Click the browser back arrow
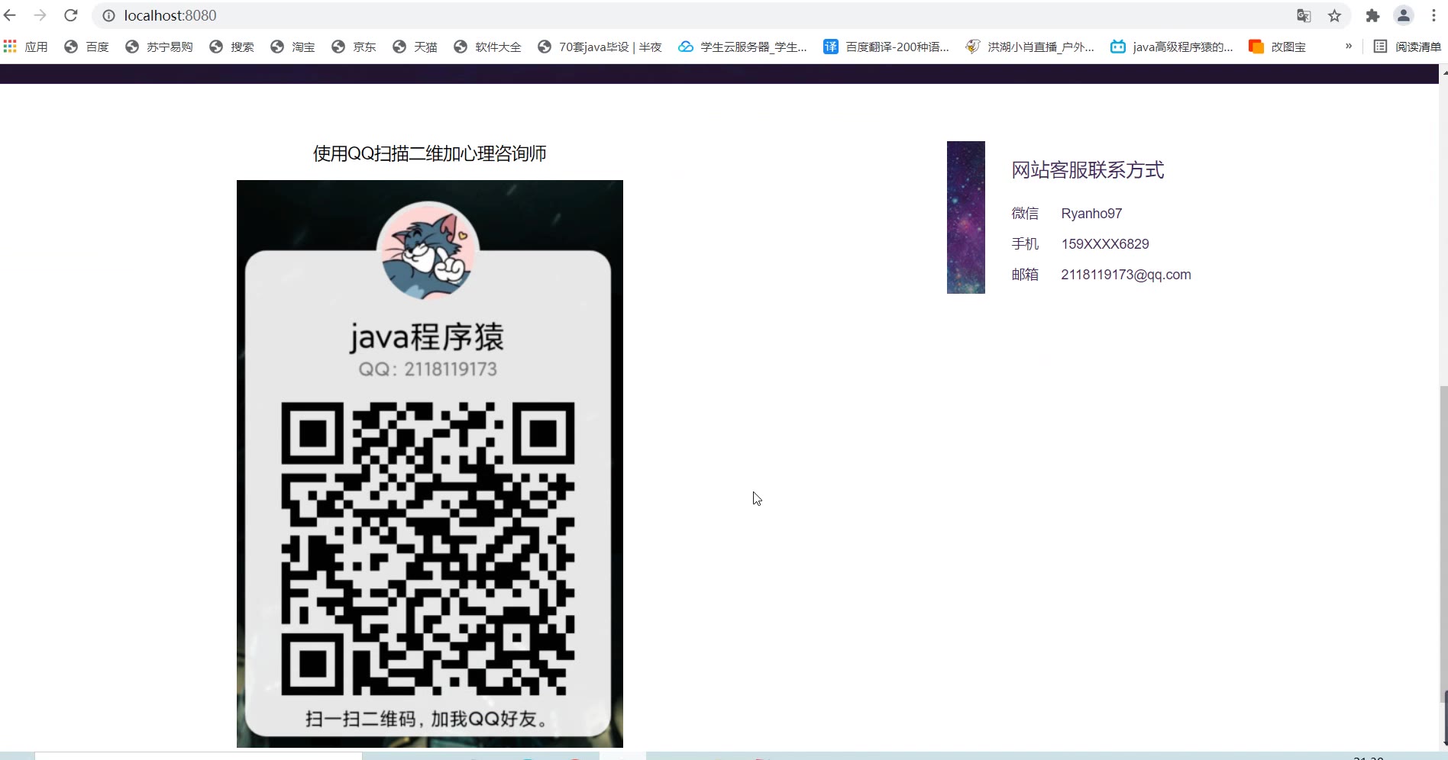The width and height of the screenshot is (1448, 760). (x=10, y=15)
